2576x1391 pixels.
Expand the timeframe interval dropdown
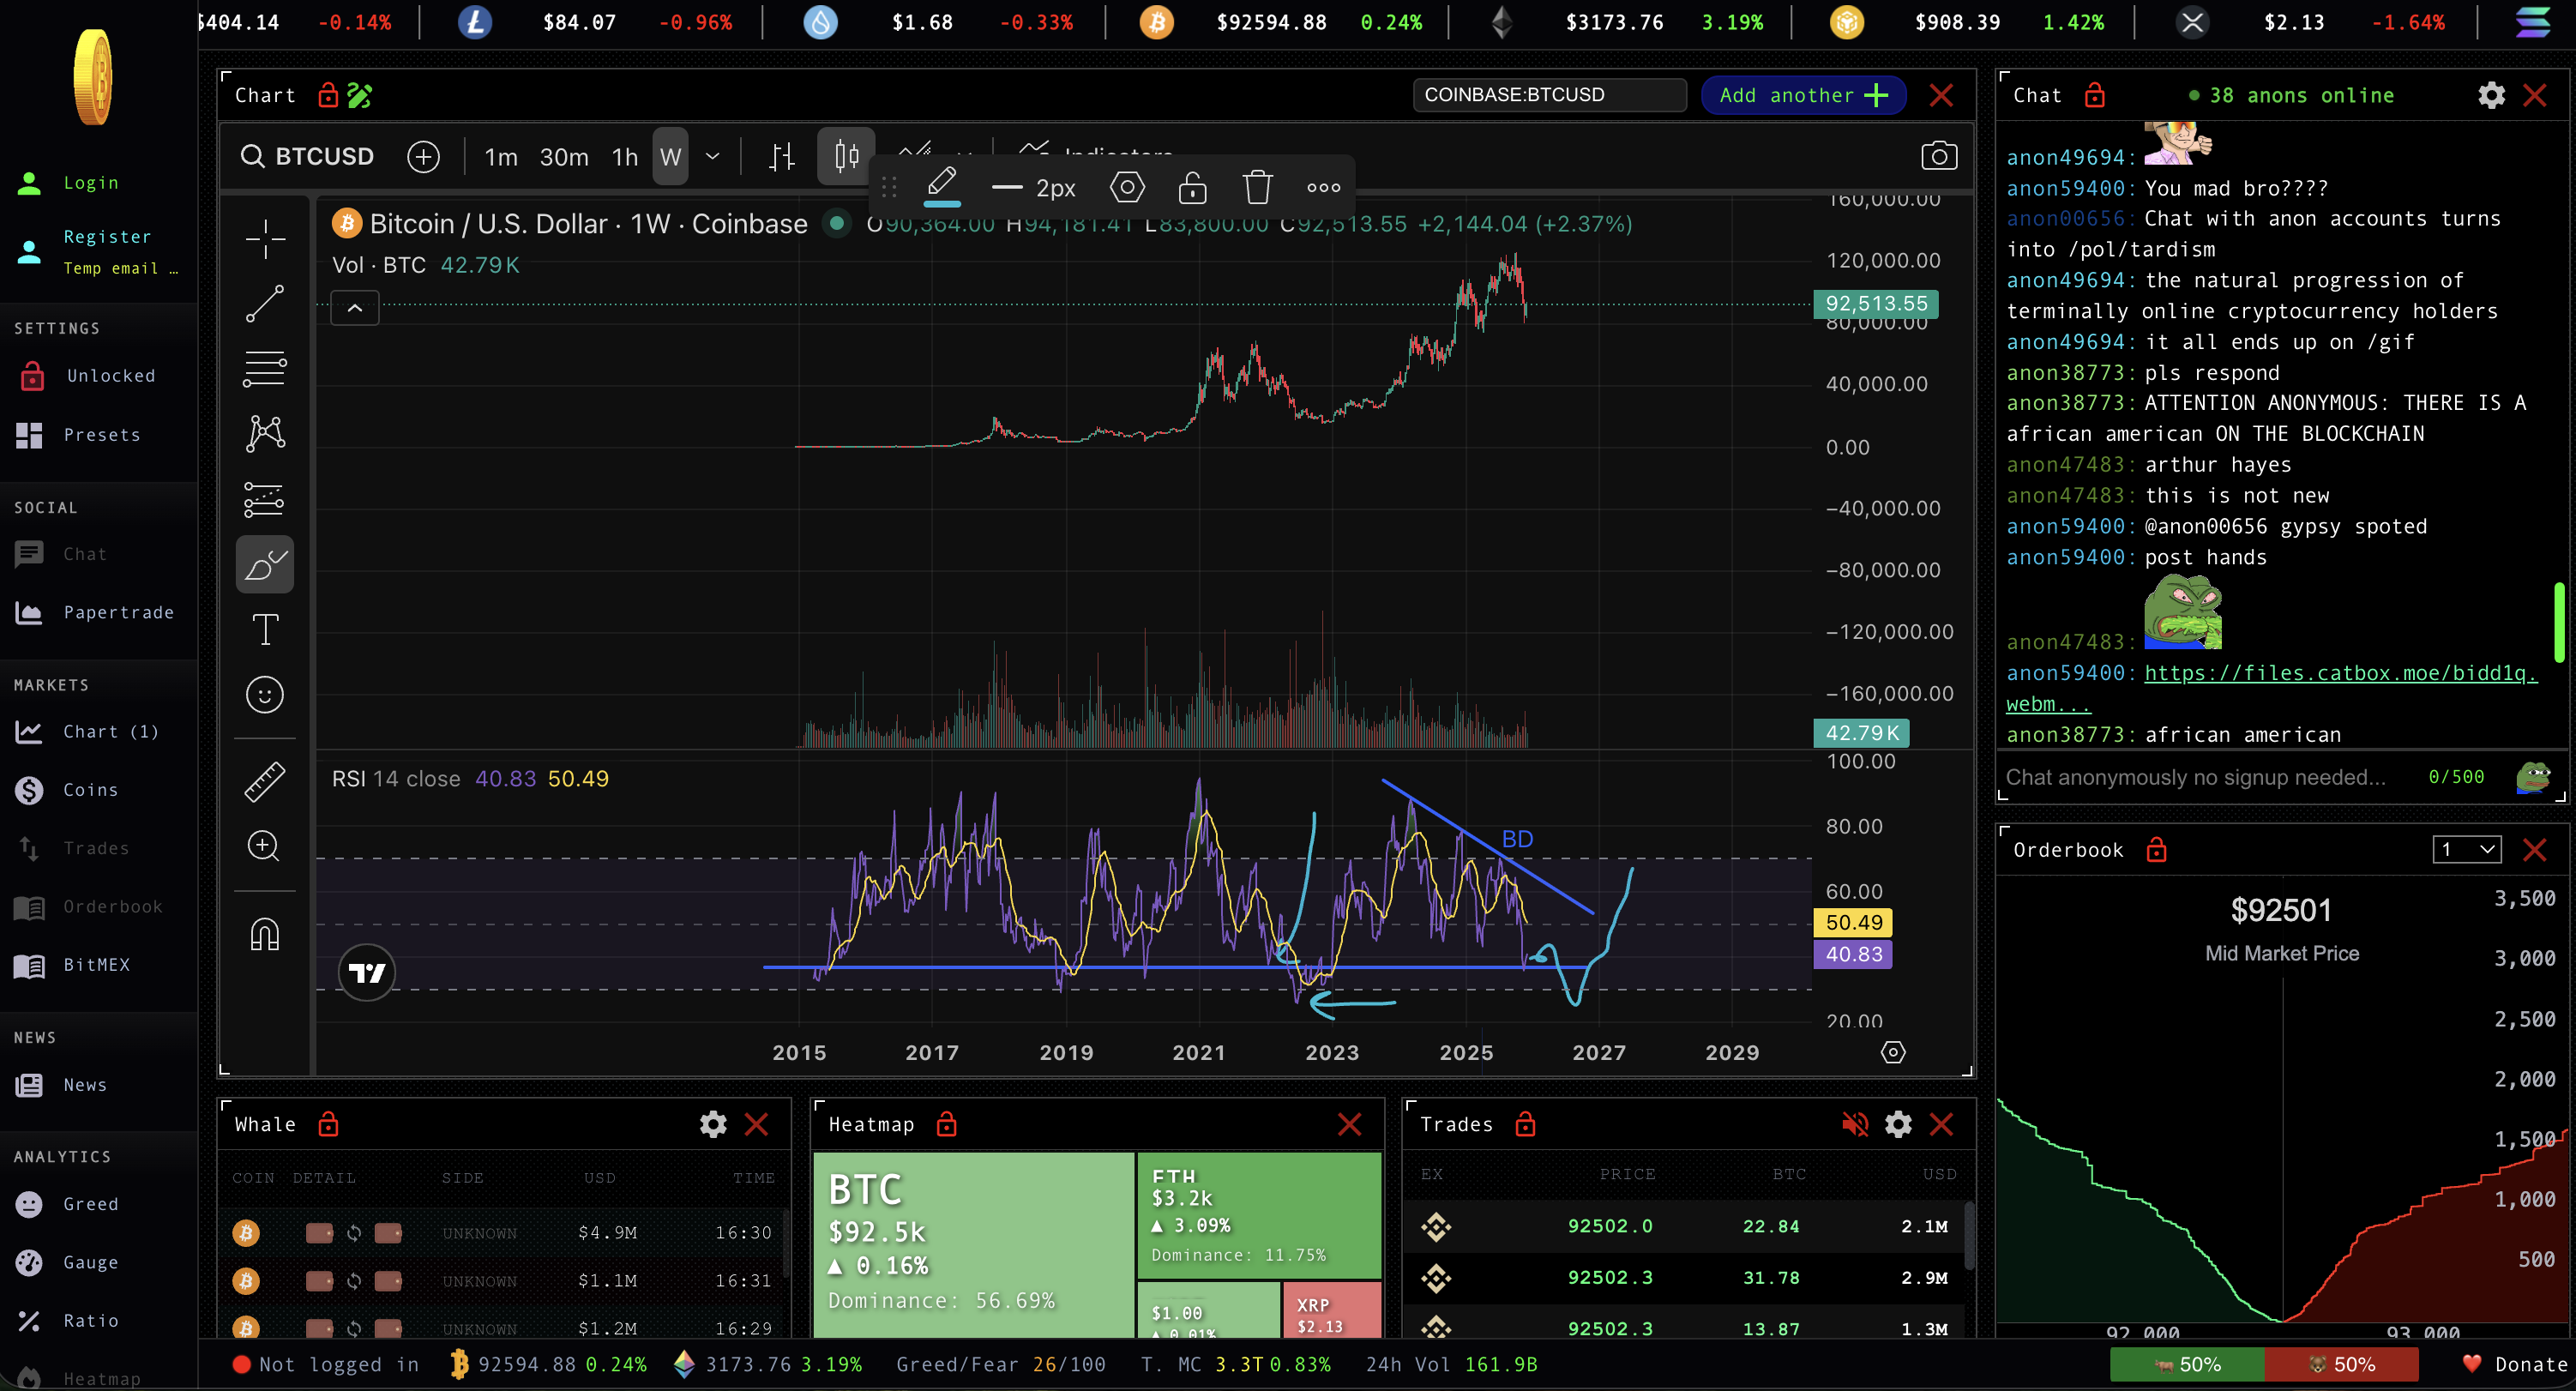712,157
